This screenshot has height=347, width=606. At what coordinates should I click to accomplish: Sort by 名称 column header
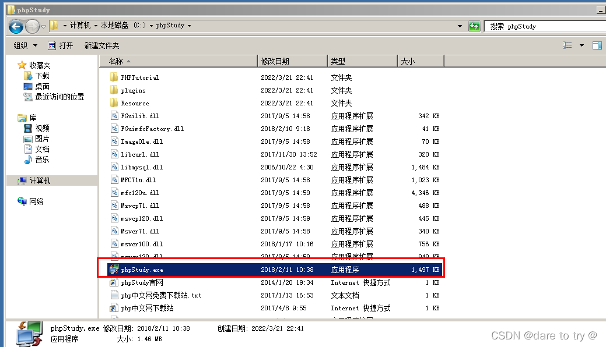[x=178, y=61]
